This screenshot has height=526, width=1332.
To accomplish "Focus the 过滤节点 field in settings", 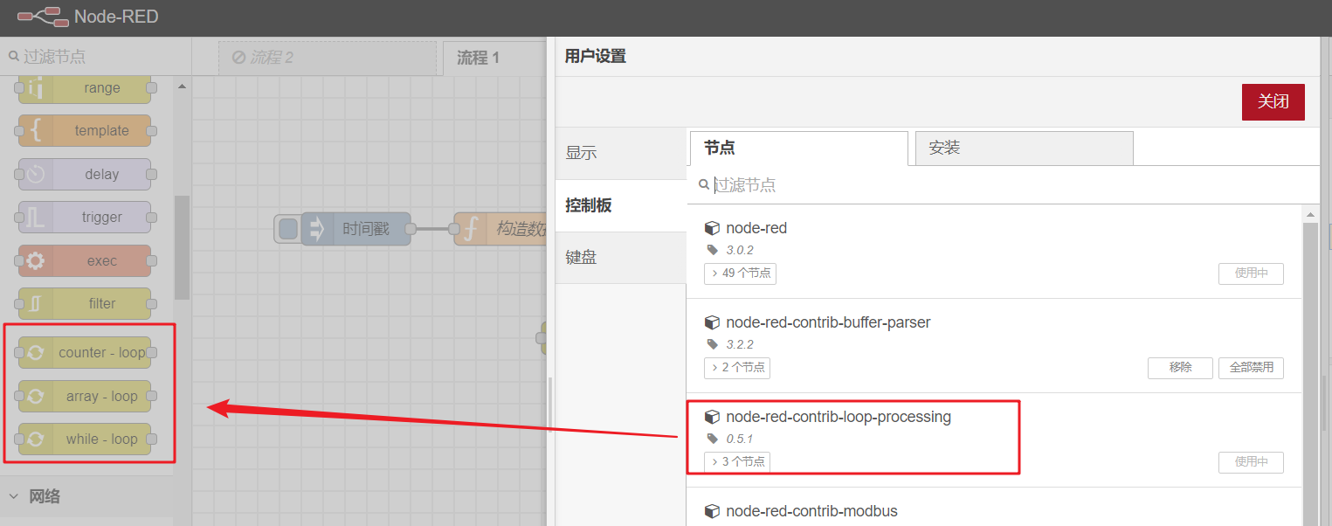I will (x=1003, y=185).
